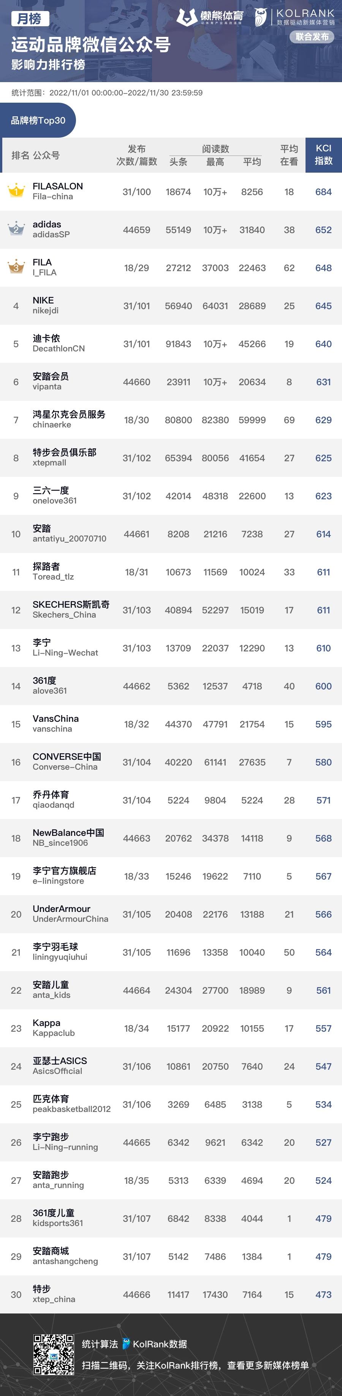Click the KCI指数 column header
Viewport: 342px width, 1396px height.
[324, 155]
